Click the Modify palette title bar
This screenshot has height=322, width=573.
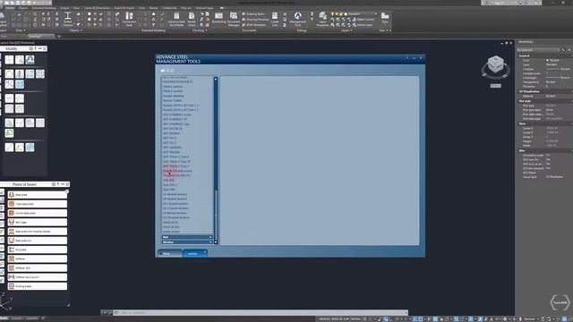coord(23,48)
